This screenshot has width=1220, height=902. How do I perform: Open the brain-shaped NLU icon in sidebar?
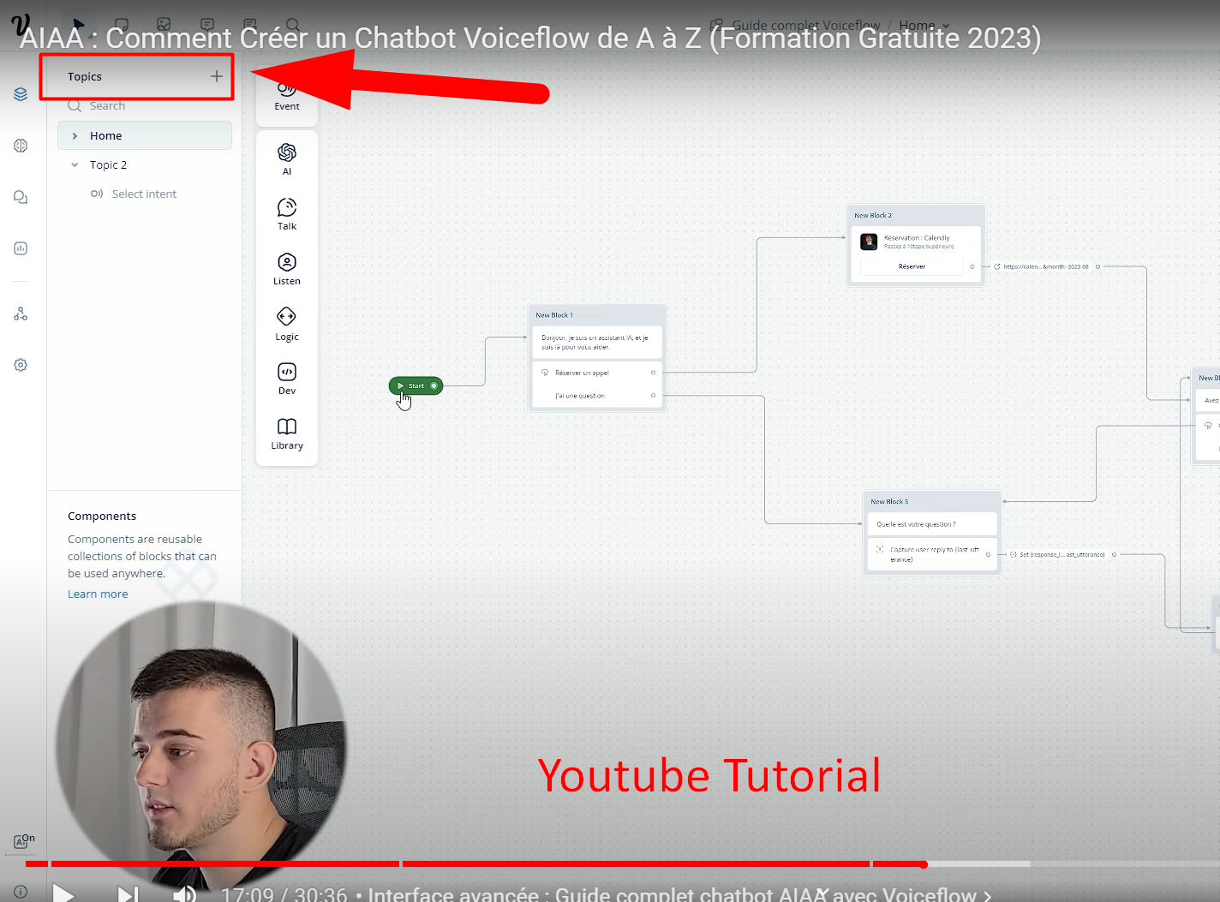point(21,146)
